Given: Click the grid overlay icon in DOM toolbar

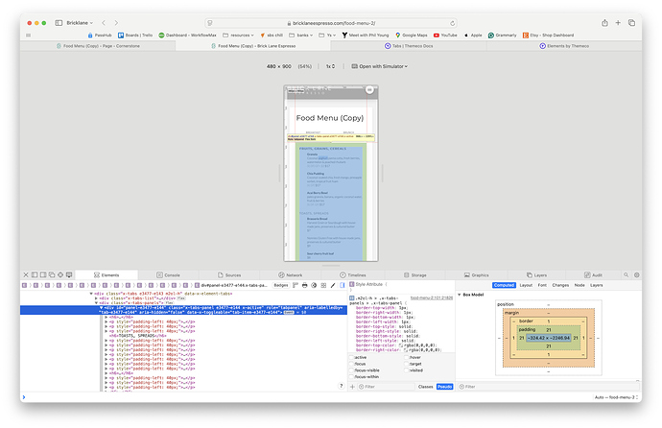Looking at the screenshot, I should point(323,285).
